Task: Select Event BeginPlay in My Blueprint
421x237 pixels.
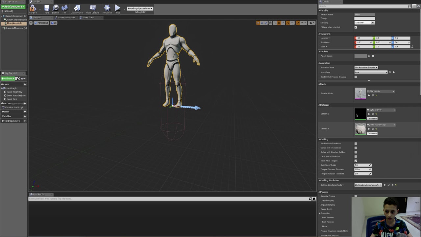Action: point(13,92)
